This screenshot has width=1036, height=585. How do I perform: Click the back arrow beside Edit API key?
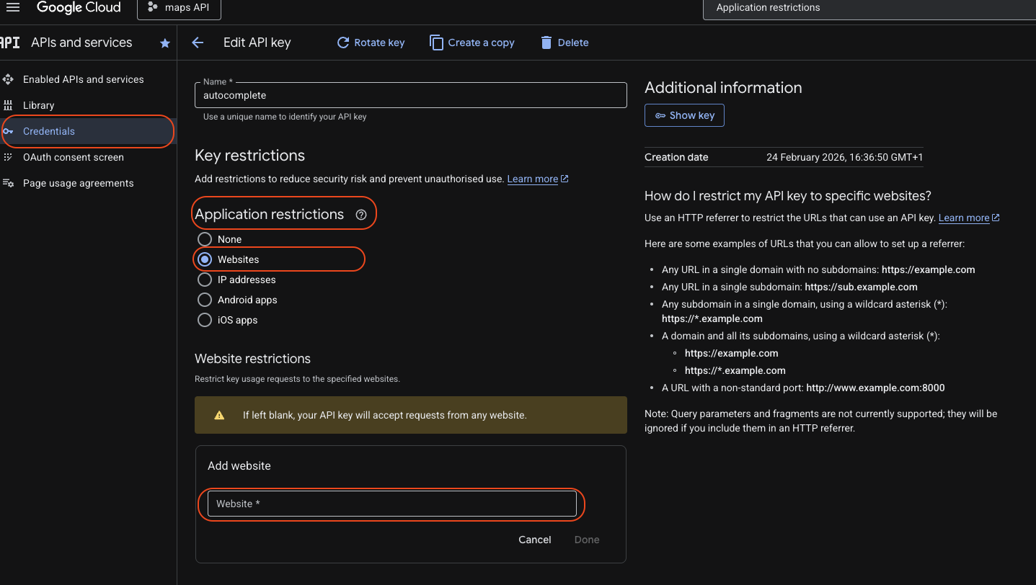[x=198, y=43]
